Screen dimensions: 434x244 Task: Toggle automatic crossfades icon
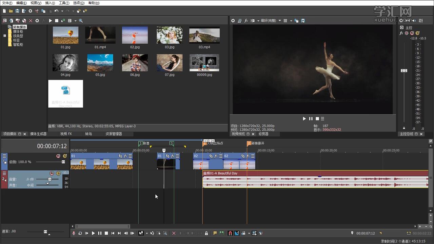237,233
